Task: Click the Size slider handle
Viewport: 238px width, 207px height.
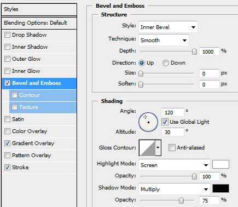Action: [x=141, y=73]
